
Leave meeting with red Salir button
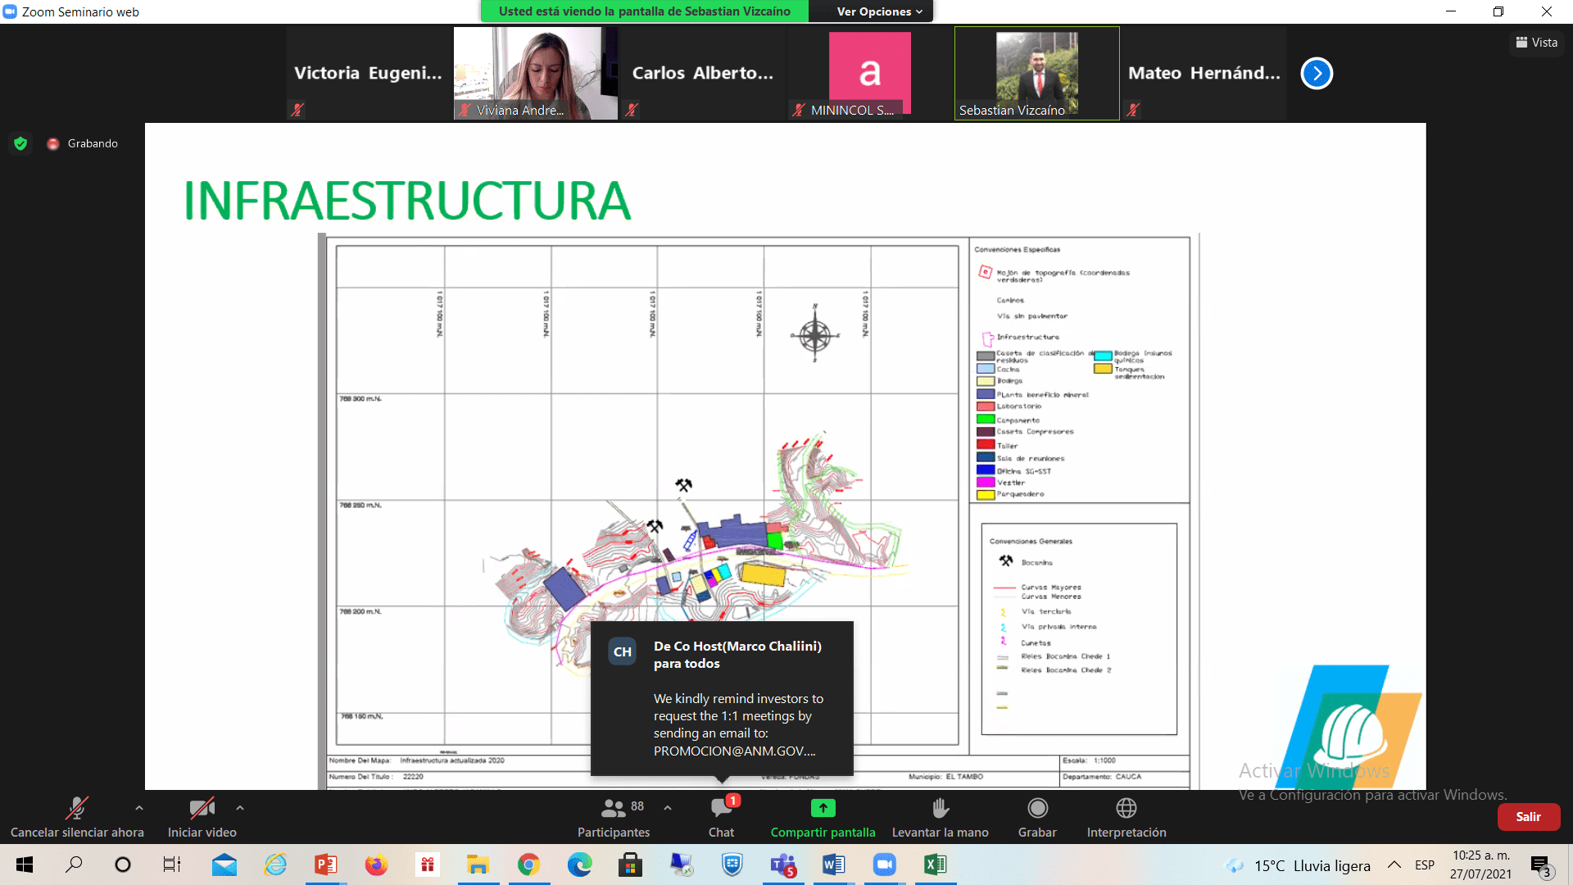coord(1528,817)
